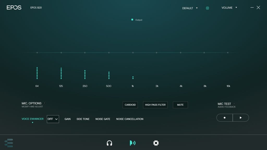Click the Mic Test help question mark

(x=234, y=104)
